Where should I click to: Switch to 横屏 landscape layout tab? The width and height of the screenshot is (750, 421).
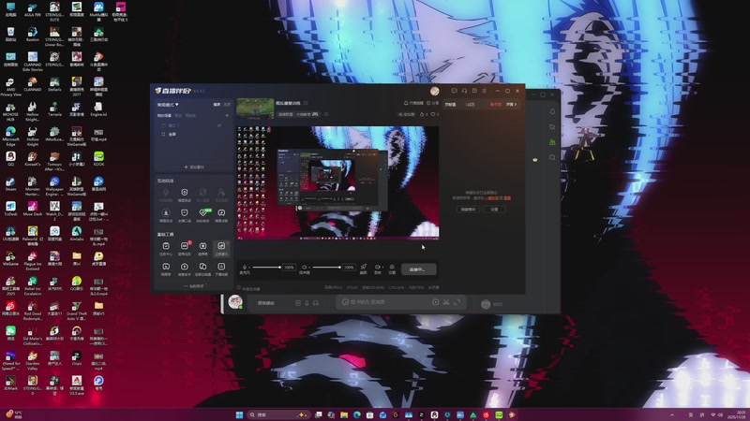217,105
